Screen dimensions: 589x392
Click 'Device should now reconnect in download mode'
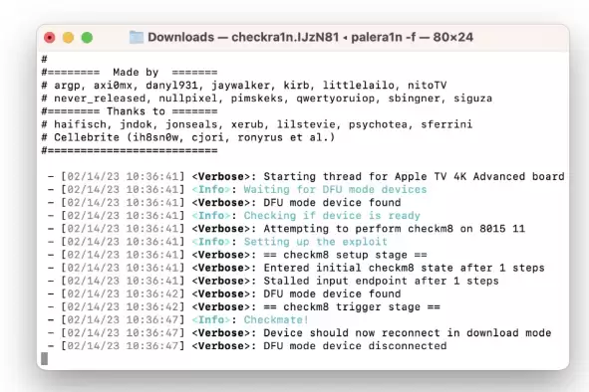tap(408, 333)
